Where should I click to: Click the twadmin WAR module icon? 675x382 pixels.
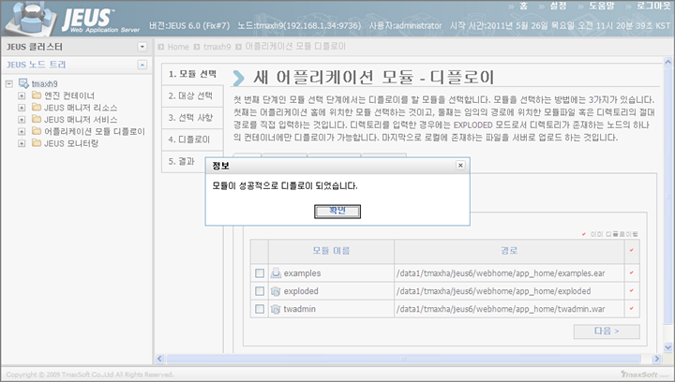[276, 309]
